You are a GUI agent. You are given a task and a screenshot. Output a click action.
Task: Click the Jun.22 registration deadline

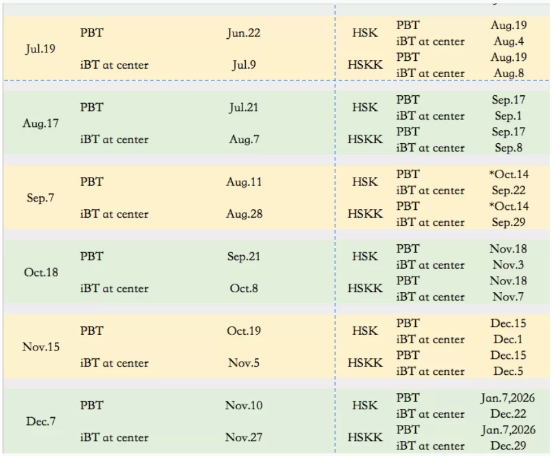coord(244,33)
